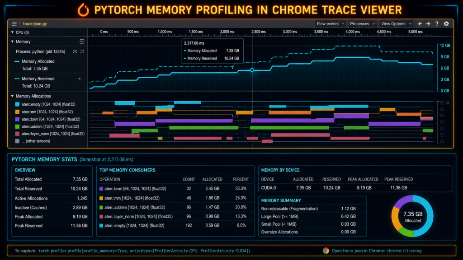
Task: Collapse the Memory Allocations section
Action: 12,96
